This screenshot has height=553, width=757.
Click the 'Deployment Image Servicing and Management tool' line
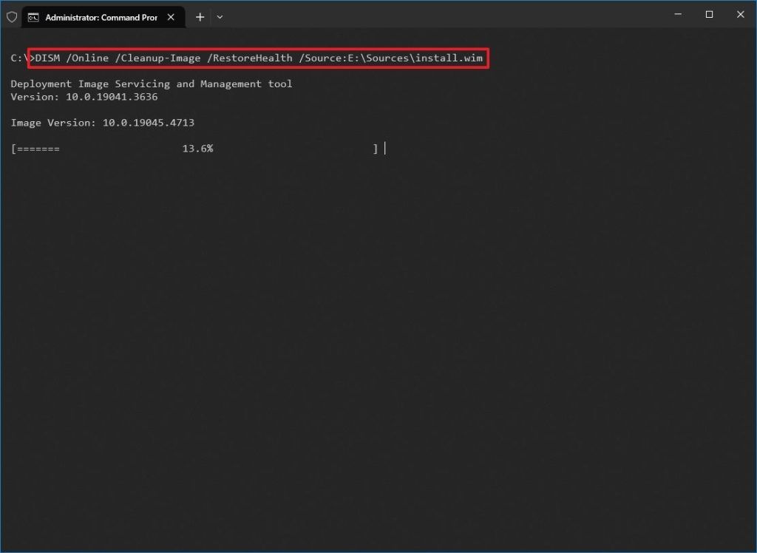[x=152, y=84]
